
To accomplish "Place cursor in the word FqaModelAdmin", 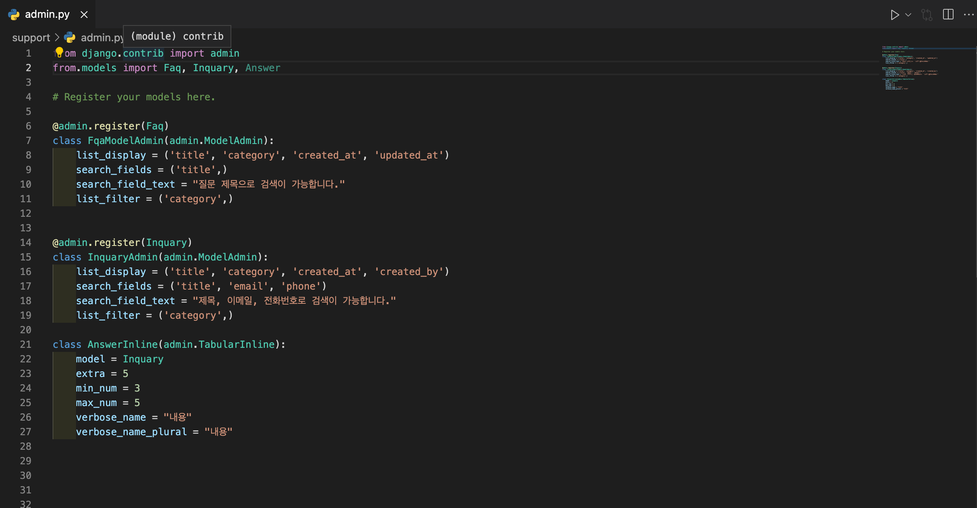I will (x=125, y=140).
